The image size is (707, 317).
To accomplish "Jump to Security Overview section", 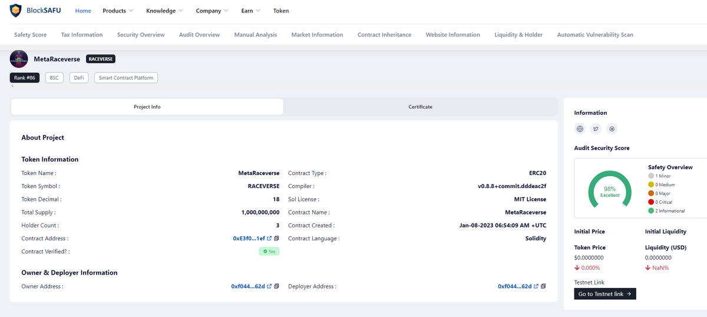I will [141, 35].
